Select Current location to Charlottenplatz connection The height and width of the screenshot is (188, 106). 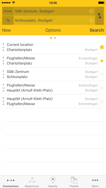[53, 47]
